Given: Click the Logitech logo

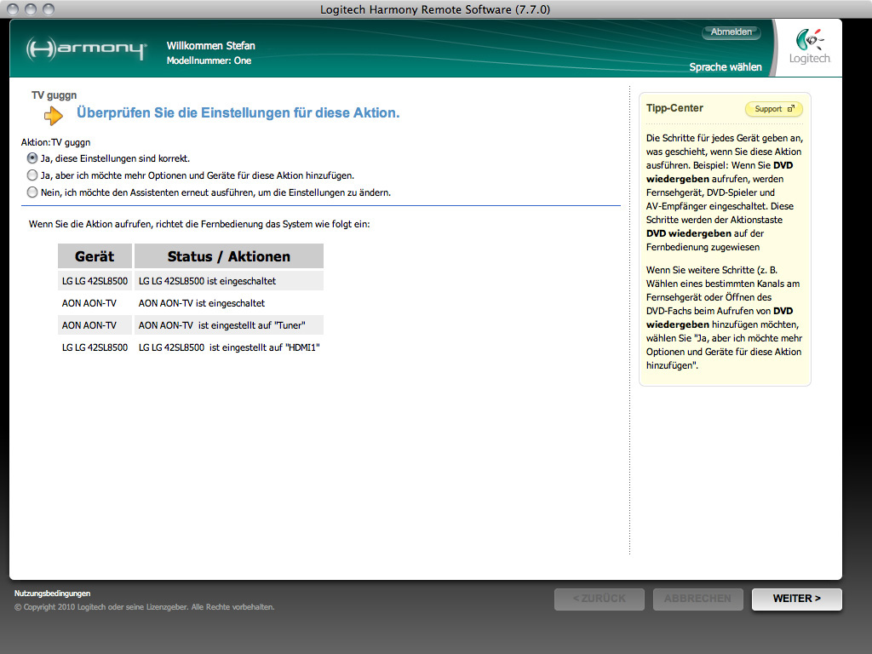Looking at the screenshot, I should (x=810, y=48).
